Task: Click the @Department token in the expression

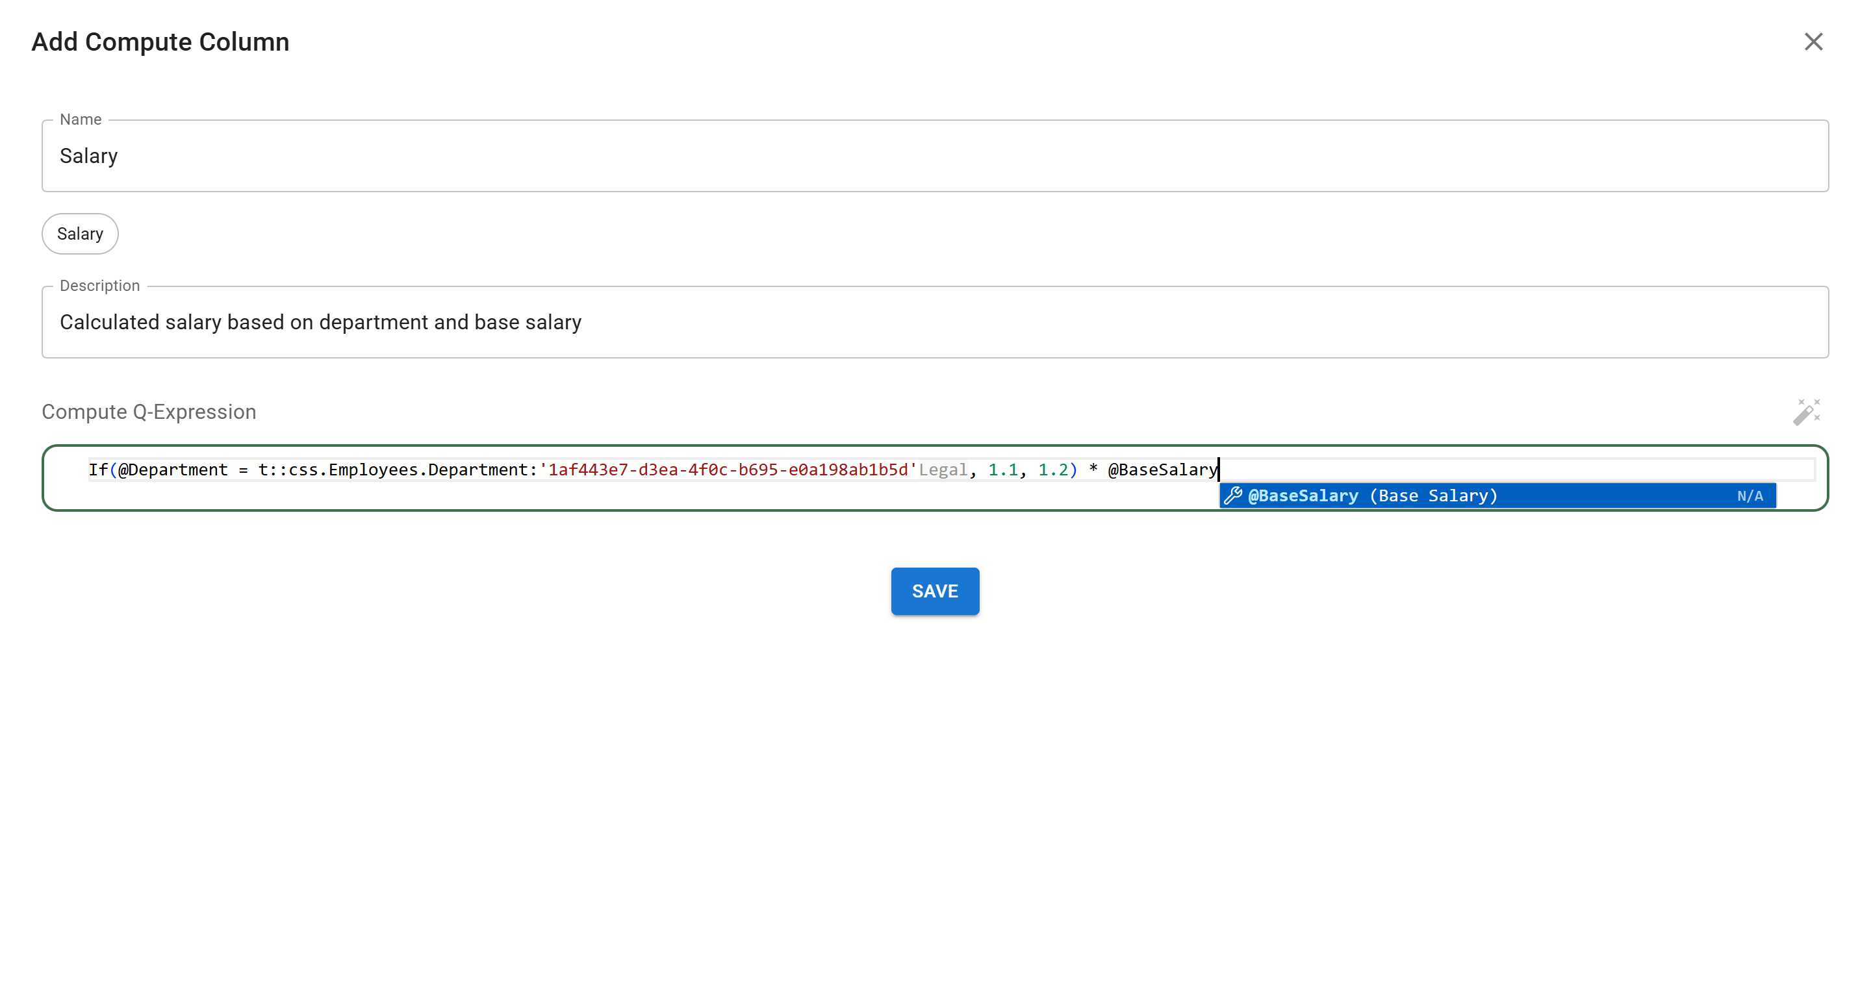Action: click(x=173, y=470)
